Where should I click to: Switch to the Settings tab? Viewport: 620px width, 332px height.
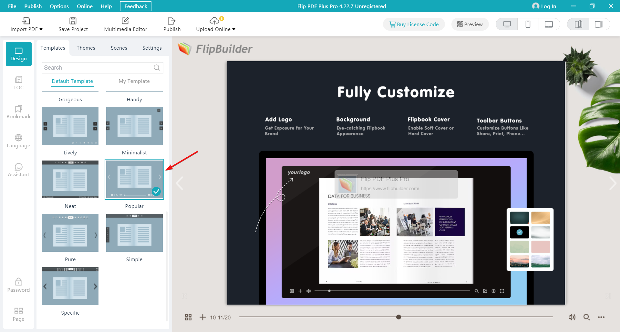[152, 48]
